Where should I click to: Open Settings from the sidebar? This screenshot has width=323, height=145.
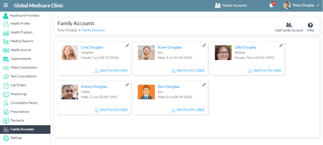(x=16, y=138)
